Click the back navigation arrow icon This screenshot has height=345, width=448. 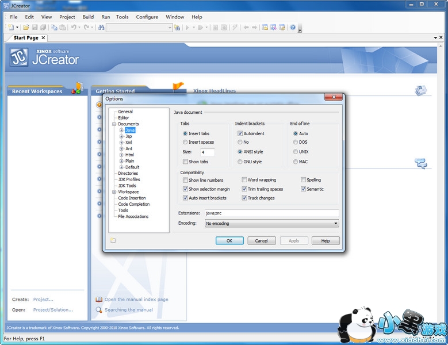[x=246, y=28]
